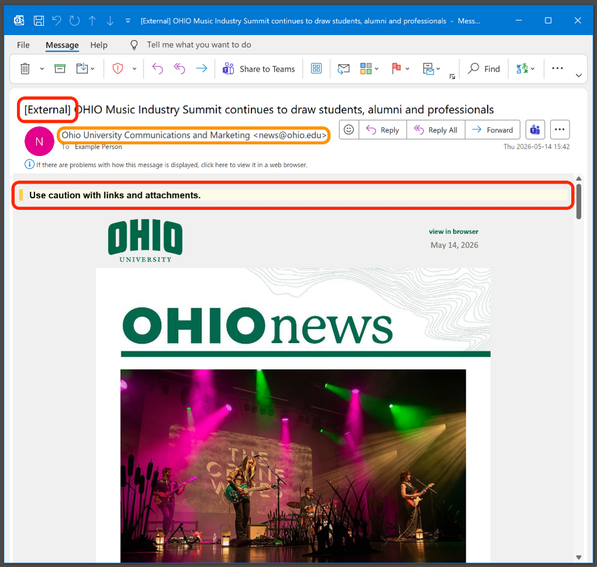Click the recipient Example Person
Screen dimensions: 597x567
pyautogui.click(x=98, y=147)
